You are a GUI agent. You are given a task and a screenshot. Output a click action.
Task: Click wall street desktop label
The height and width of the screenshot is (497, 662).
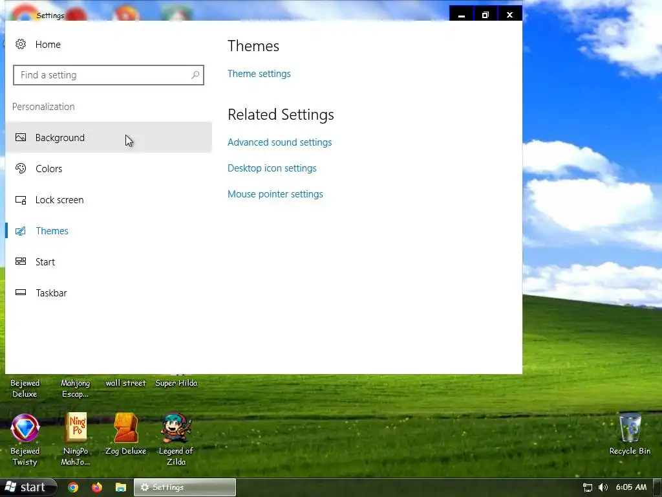(x=126, y=383)
